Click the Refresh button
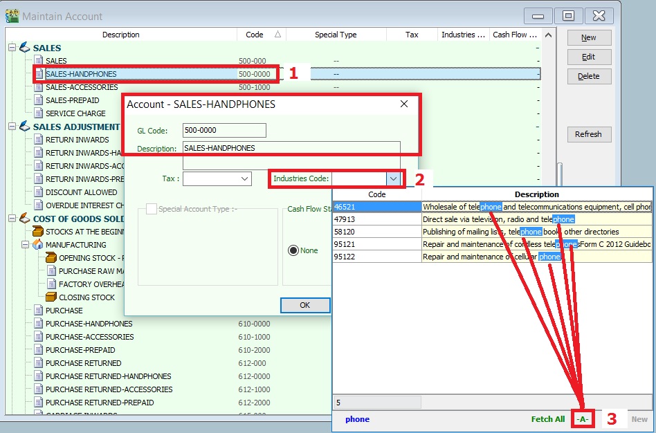 coord(589,134)
